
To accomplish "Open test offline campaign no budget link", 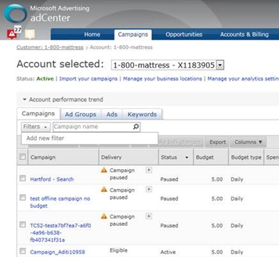I will pyautogui.click(x=60, y=202).
